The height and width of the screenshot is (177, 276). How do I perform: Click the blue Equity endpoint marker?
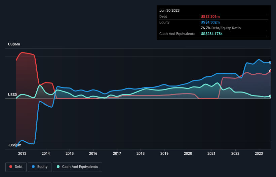pyautogui.click(x=270, y=62)
